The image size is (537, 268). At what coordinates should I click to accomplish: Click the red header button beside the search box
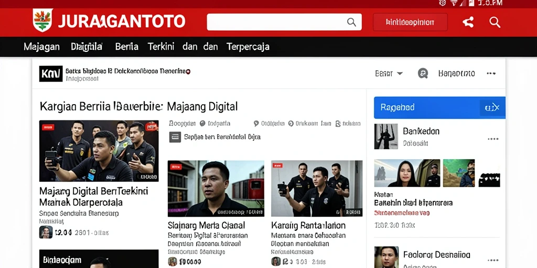410,22
